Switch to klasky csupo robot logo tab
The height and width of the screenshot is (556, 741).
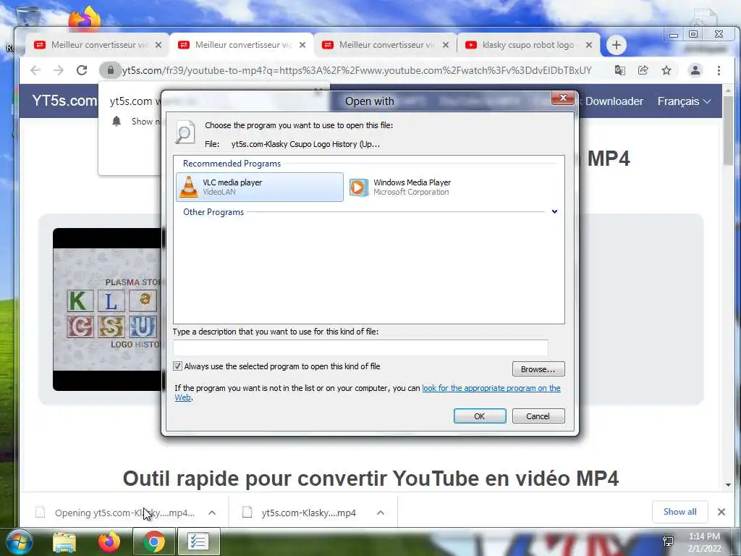coord(528,45)
